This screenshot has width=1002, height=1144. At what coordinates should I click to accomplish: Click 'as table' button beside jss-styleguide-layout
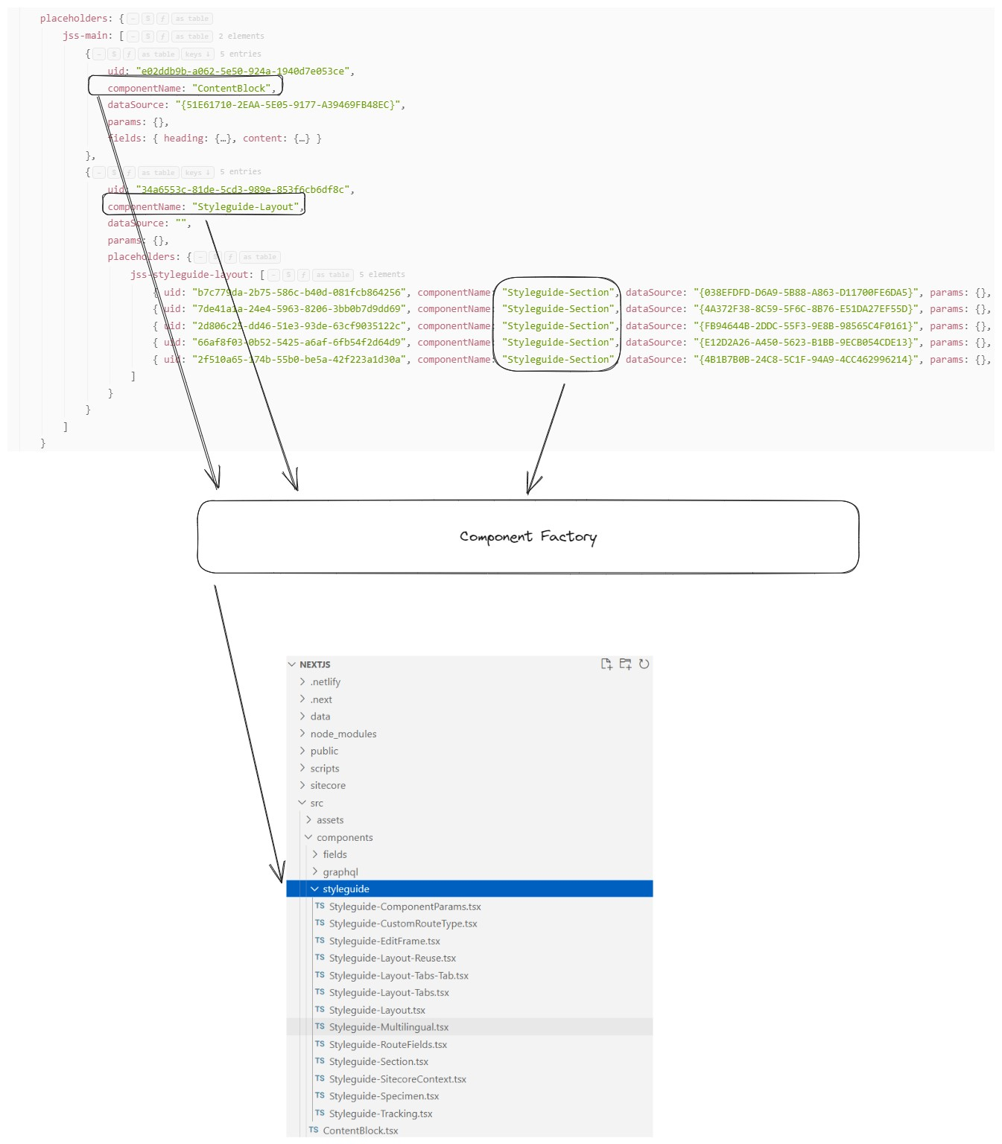[332, 275]
